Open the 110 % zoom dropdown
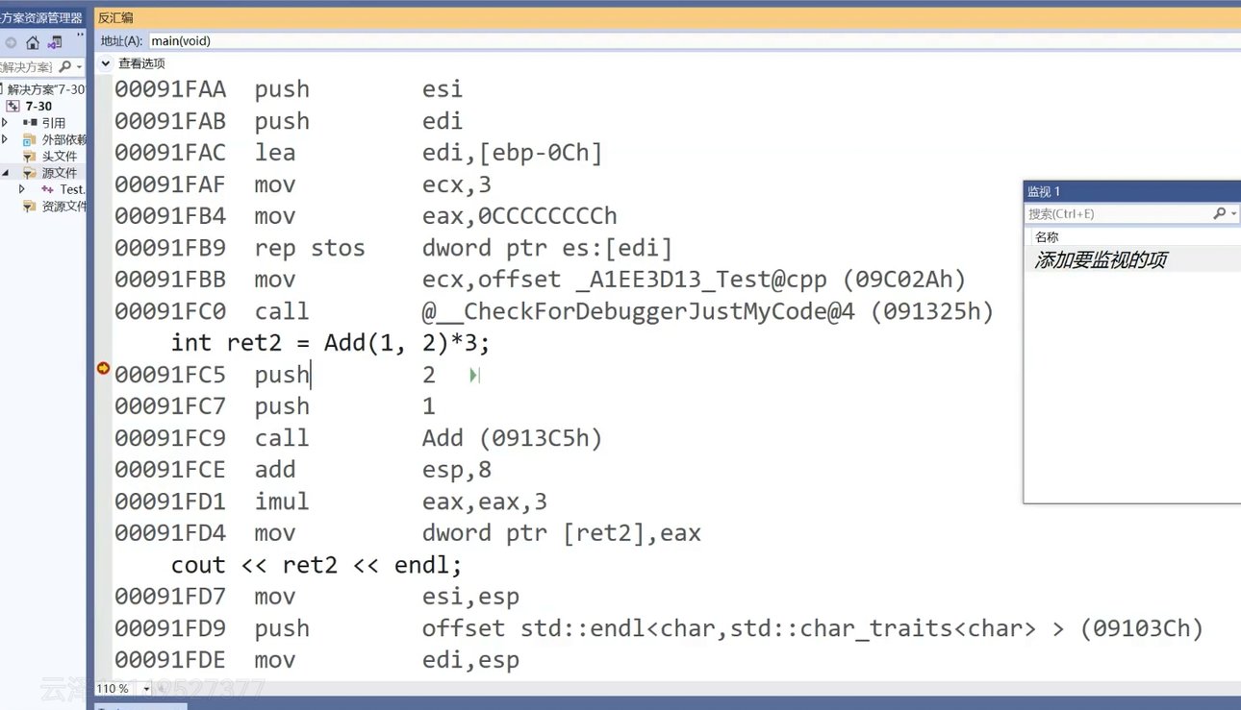Viewport: 1241px width, 710px height. click(146, 689)
